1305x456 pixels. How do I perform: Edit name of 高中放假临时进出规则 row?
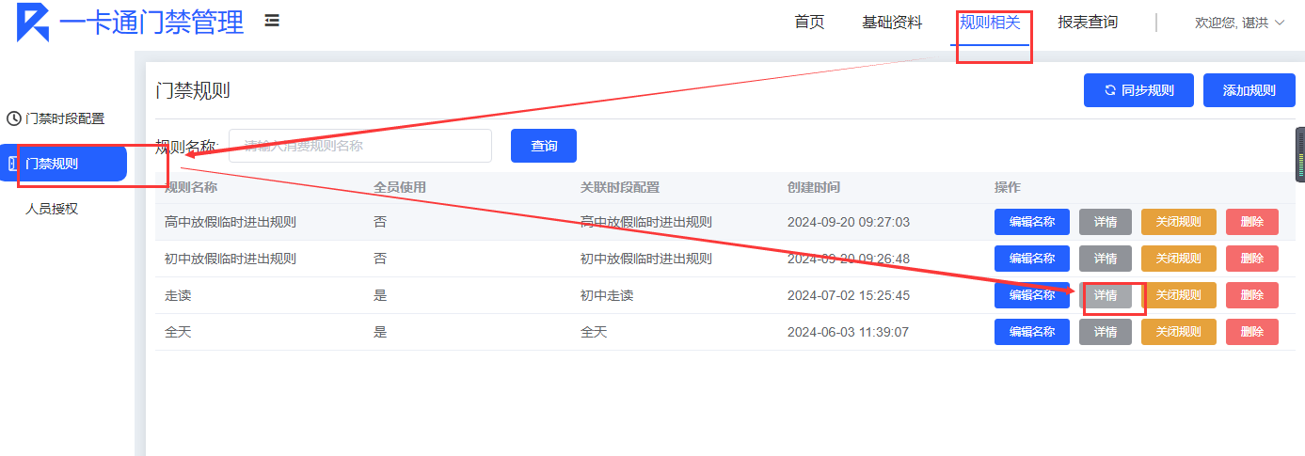click(1031, 222)
